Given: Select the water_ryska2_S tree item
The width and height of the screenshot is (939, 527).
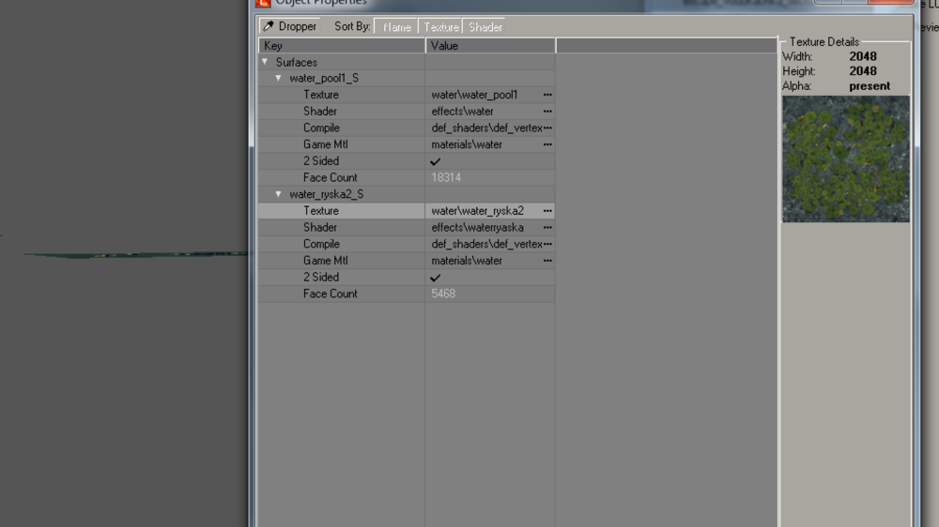Looking at the screenshot, I should [x=327, y=194].
